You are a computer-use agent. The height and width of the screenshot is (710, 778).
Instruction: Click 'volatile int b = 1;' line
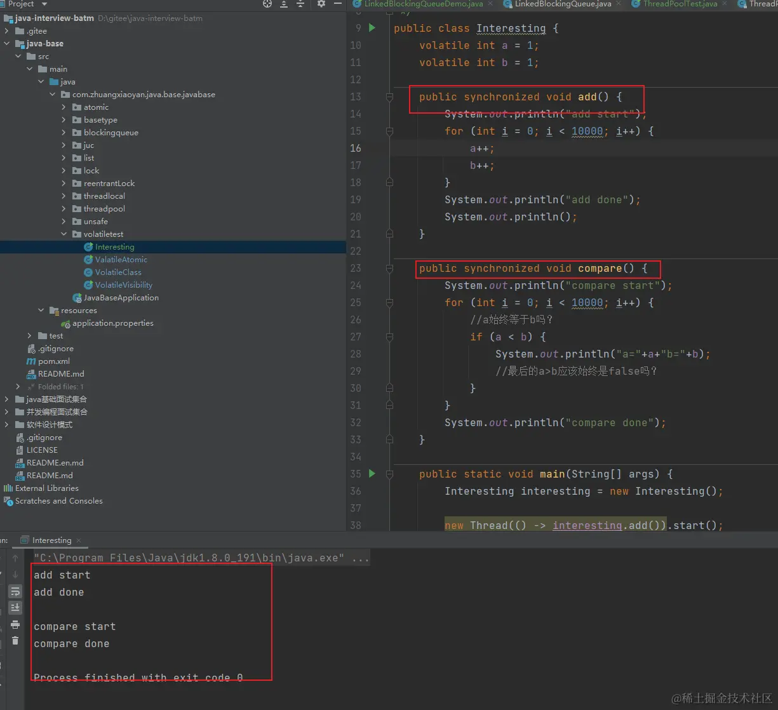(479, 62)
